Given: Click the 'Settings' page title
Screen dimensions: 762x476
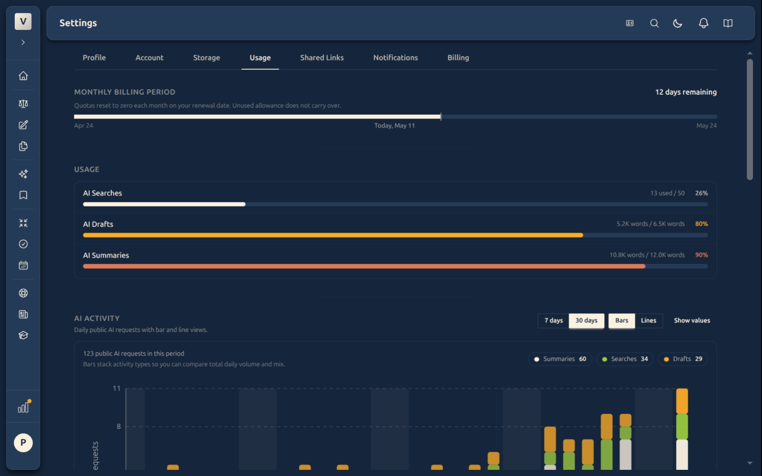Looking at the screenshot, I should pyautogui.click(x=78, y=23).
